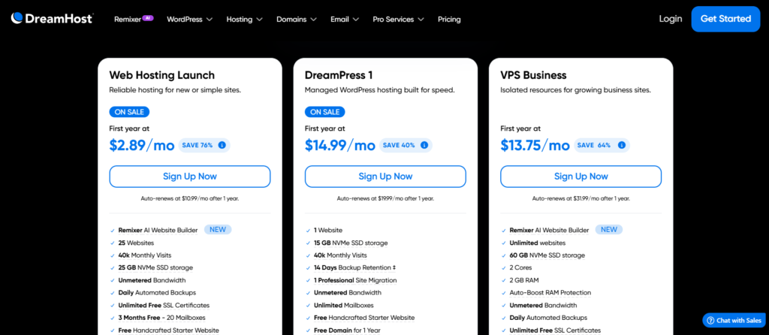Click NEW badge in Web Hosting Launch card

(218, 230)
